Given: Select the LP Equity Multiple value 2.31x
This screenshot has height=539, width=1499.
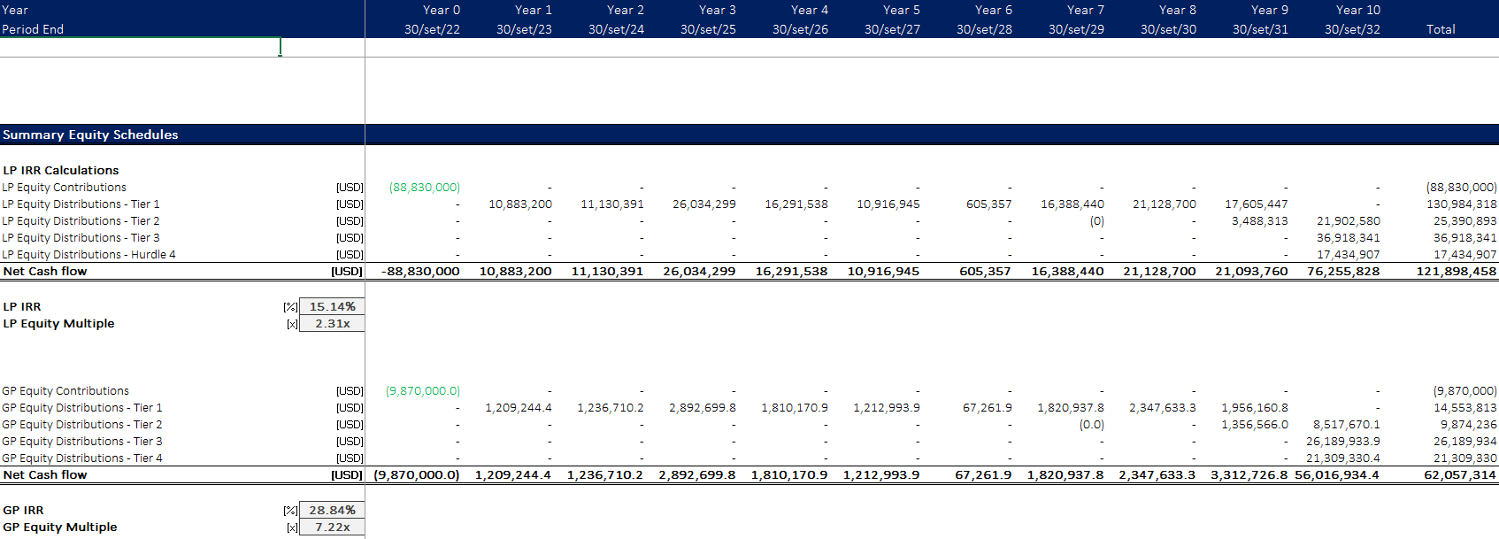Looking at the screenshot, I should point(332,323).
